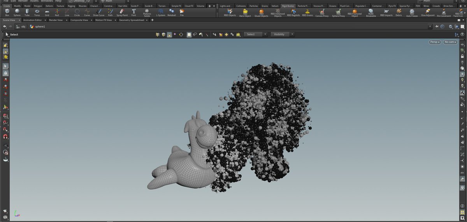The image size is (467, 222).
Task: Select the Draw Curve tool
Action: (98, 12)
